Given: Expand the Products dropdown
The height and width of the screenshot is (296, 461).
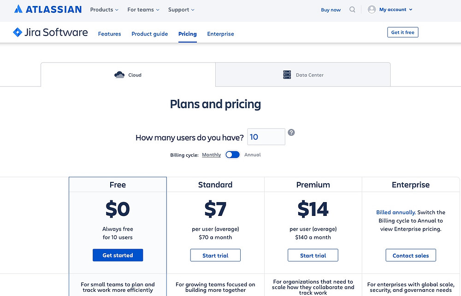Looking at the screenshot, I should click(x=104, y=10).
